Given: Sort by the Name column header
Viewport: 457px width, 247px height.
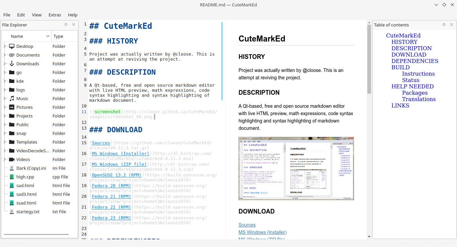Looking at the screenshot, I should coord(26,36).
